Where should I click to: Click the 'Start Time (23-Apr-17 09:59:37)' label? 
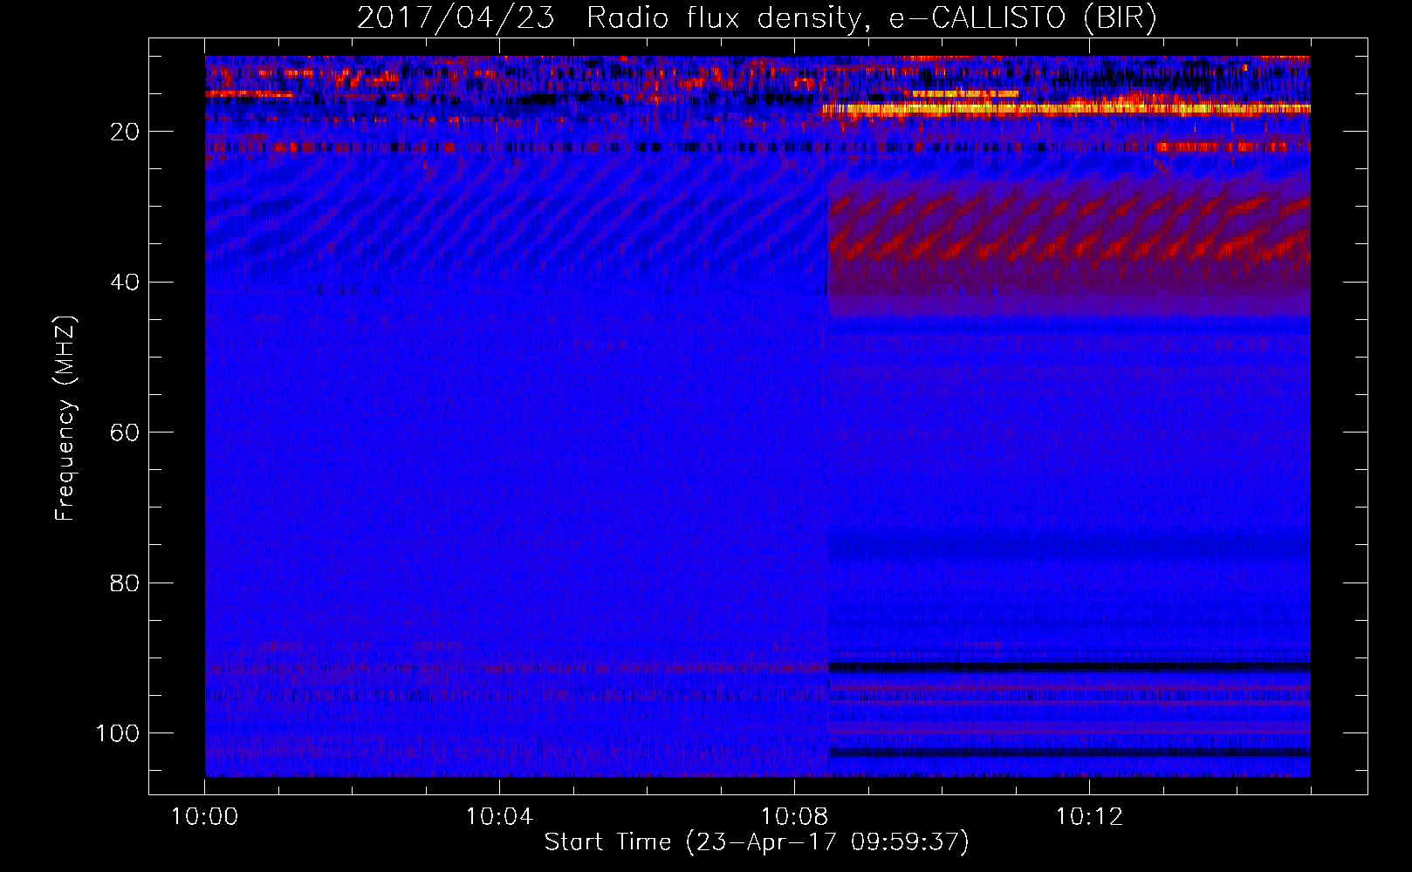click(x=757, y=842)
